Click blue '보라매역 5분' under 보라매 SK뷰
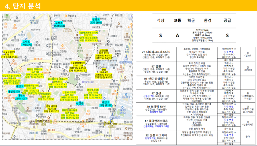The width and height of the screenshot is (257, 146). tap(156, 112)
